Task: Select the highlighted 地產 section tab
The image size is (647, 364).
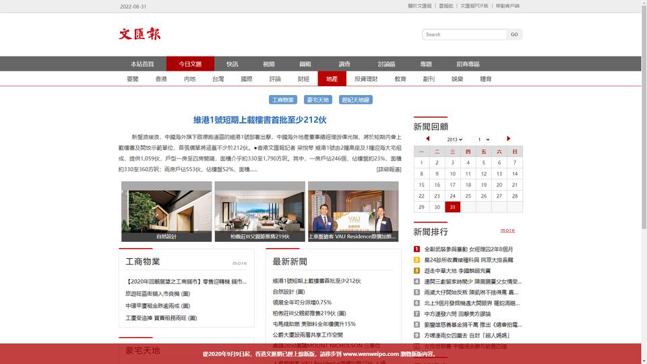Action: point(332,79)
